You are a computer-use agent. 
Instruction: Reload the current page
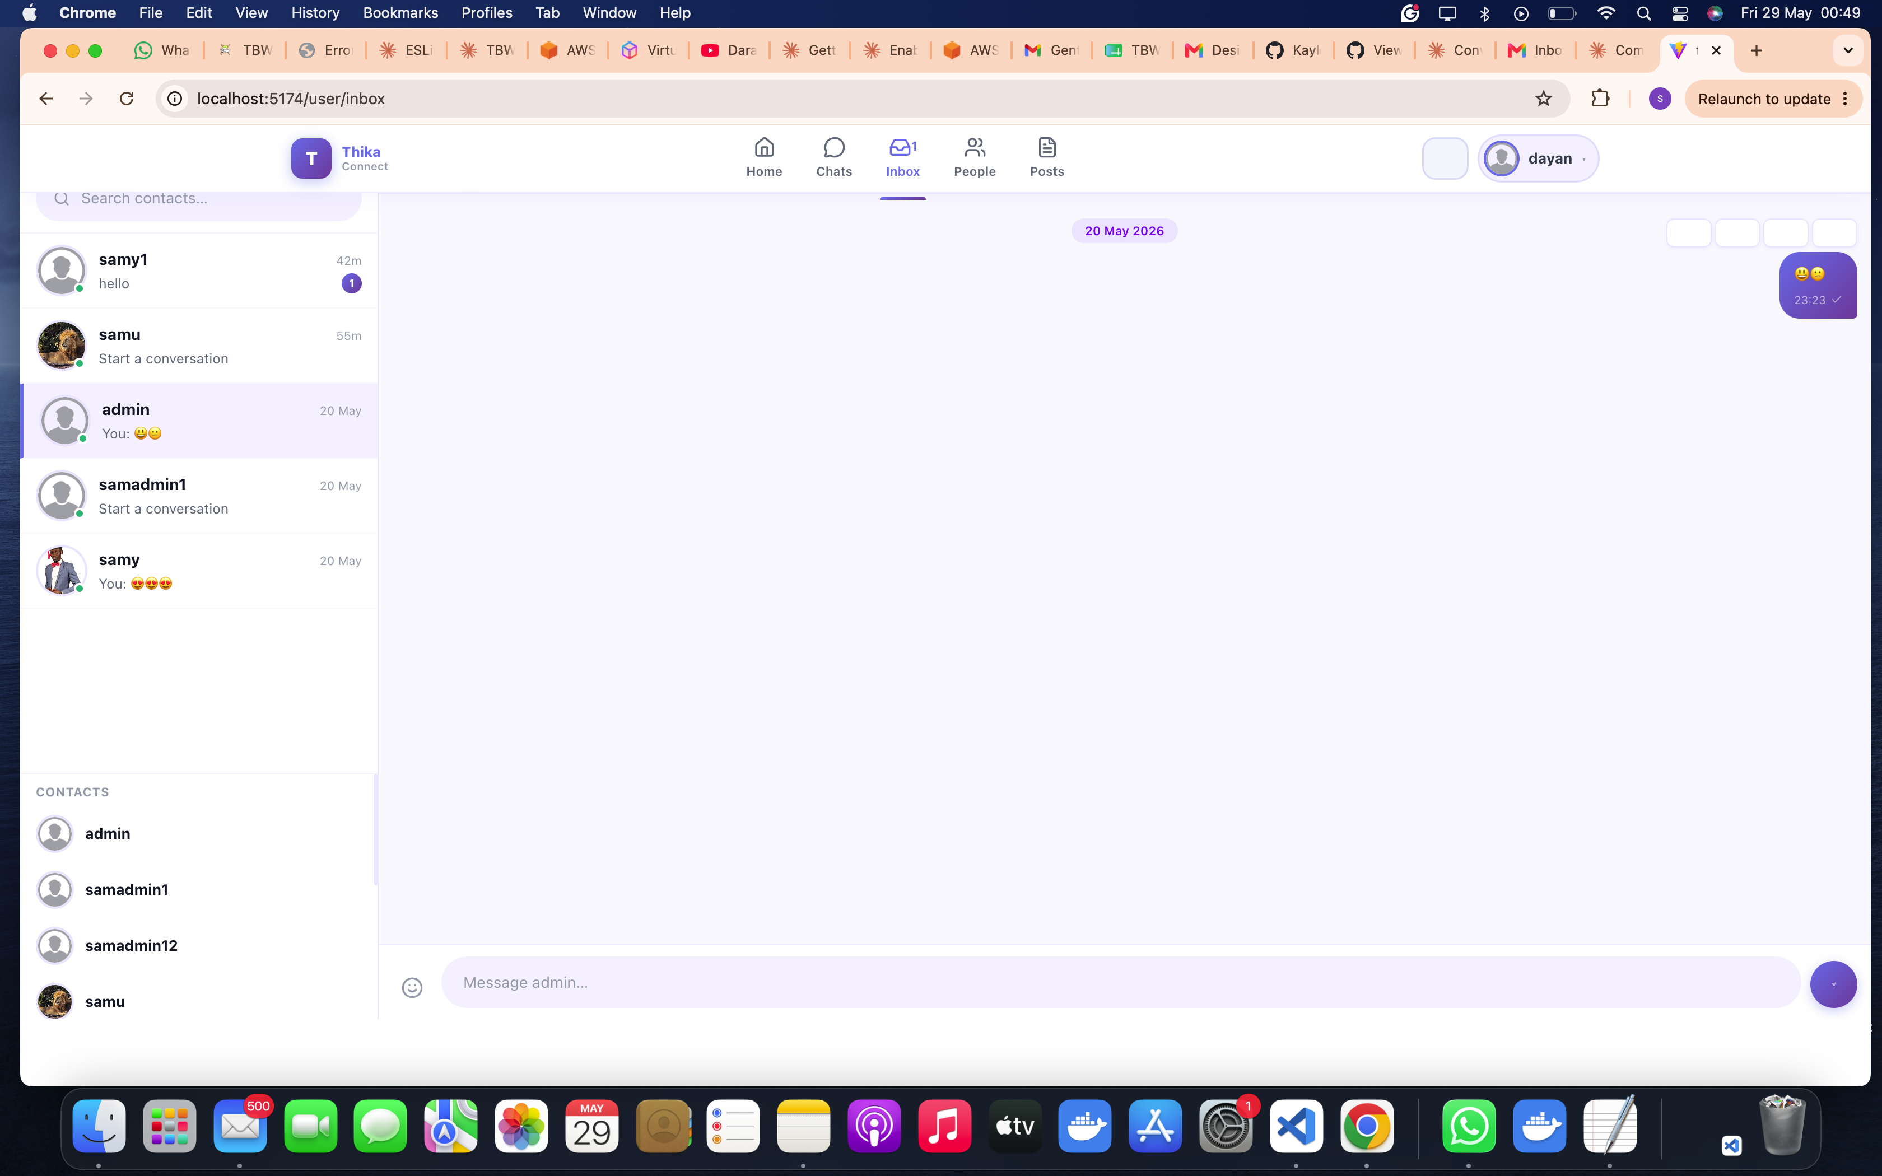127,99
